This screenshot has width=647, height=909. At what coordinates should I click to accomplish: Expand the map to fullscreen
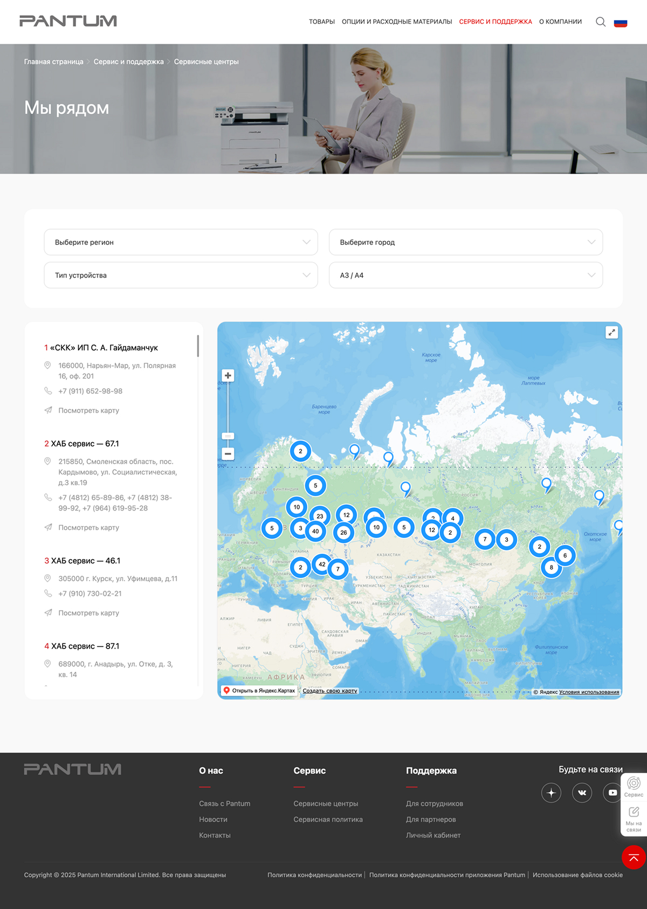tap(611, 333)
